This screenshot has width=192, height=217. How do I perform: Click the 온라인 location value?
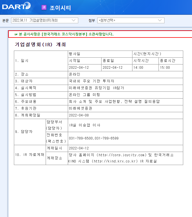point(75,74)
